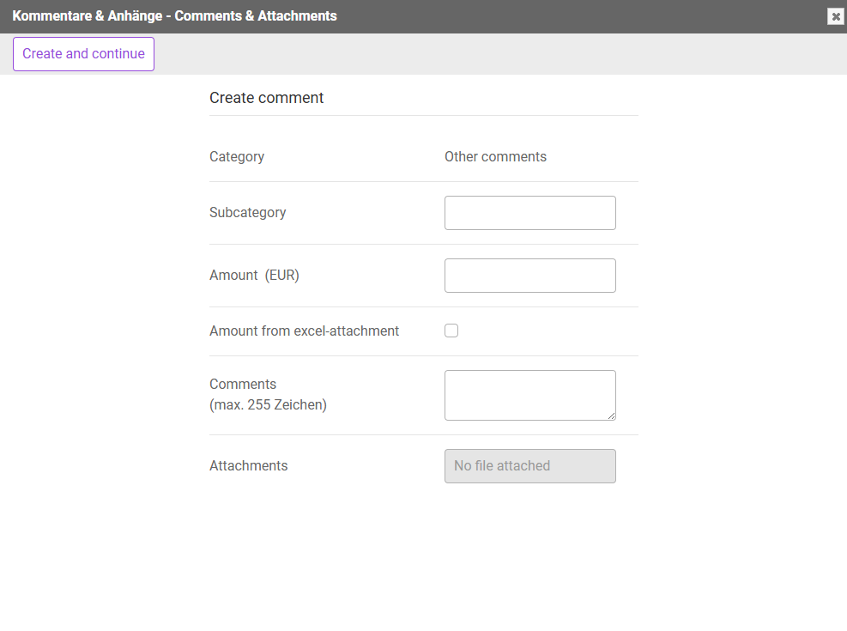Focus the Subcategory input field
847x631 pixels.
pyautogui.click(x=530, y=213)
